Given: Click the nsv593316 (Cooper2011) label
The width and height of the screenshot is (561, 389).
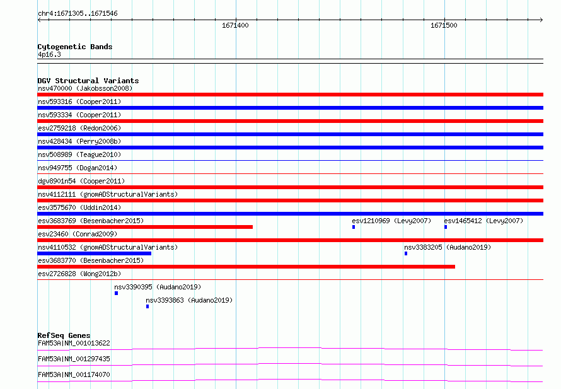Looking at the screenshot, I should pos(79,102).
